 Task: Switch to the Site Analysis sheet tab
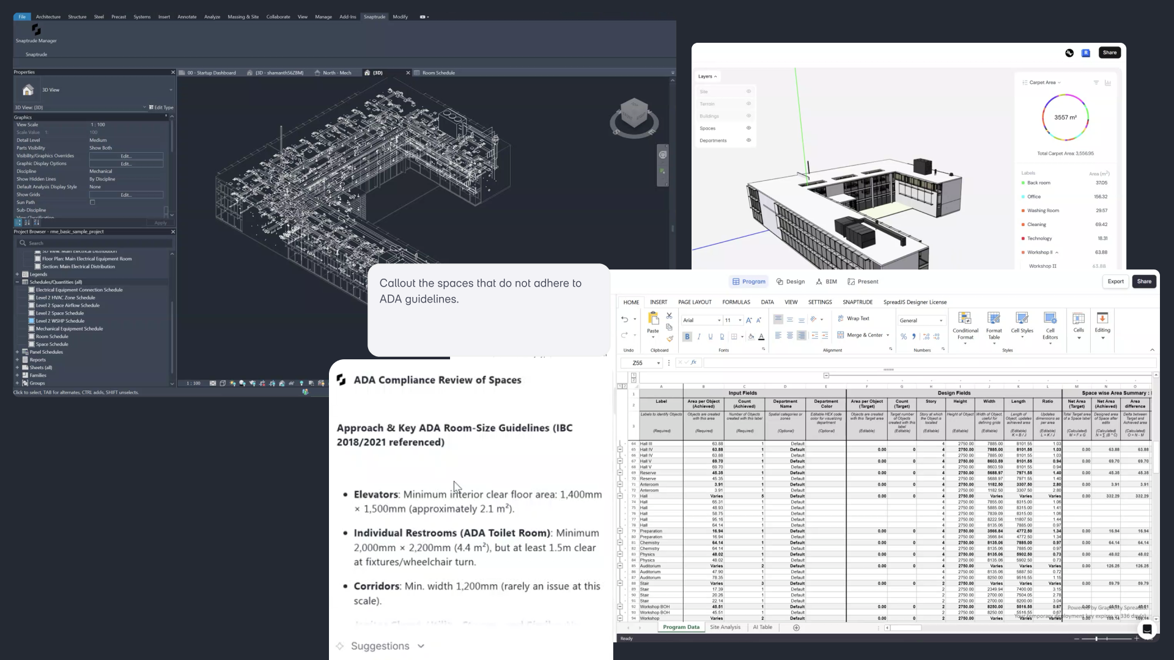725,627
